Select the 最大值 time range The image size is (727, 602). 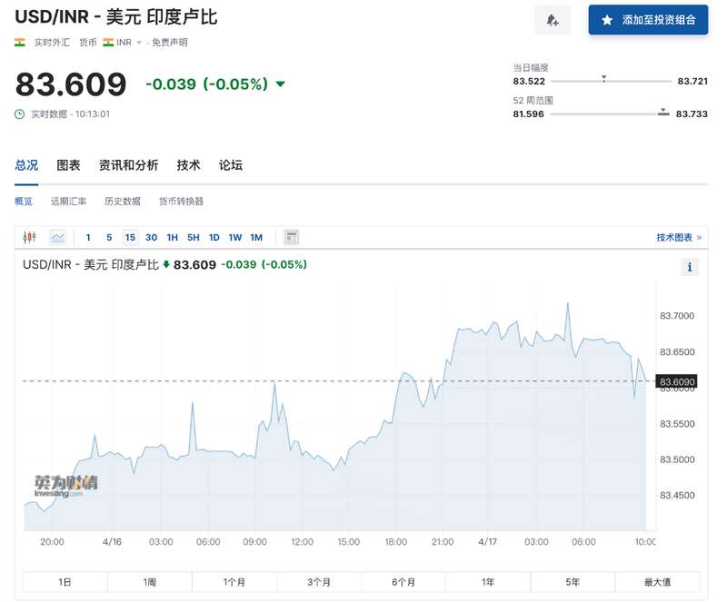click(x=657, y=582)
